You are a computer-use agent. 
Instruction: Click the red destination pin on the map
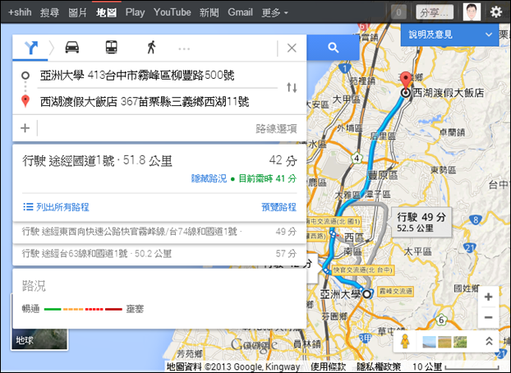(405, 81)
